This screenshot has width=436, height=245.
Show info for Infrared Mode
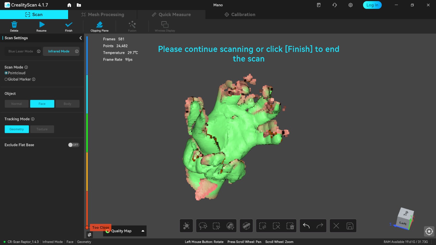tap(77, 51)
